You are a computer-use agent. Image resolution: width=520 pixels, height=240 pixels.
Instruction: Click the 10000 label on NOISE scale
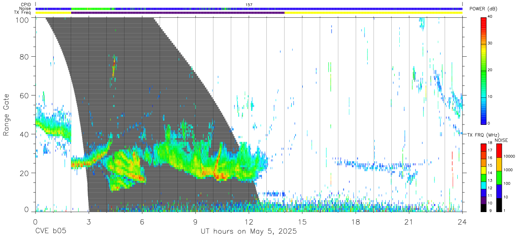coord(509,156)
